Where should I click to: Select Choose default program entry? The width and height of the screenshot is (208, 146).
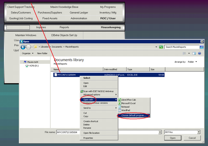point(134,115)
